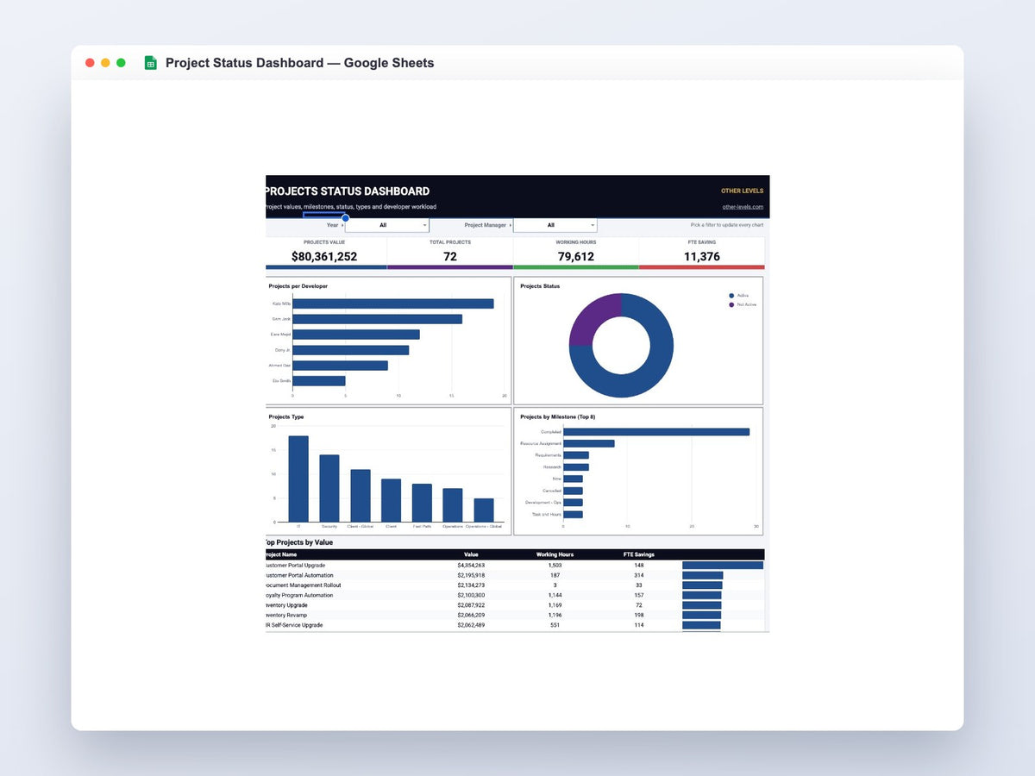Click the Not Active legend color dot
1035x776 pixels.
point(731,304)
